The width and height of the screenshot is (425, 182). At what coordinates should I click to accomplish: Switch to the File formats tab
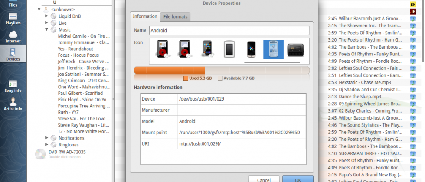[x=175, y=17]
